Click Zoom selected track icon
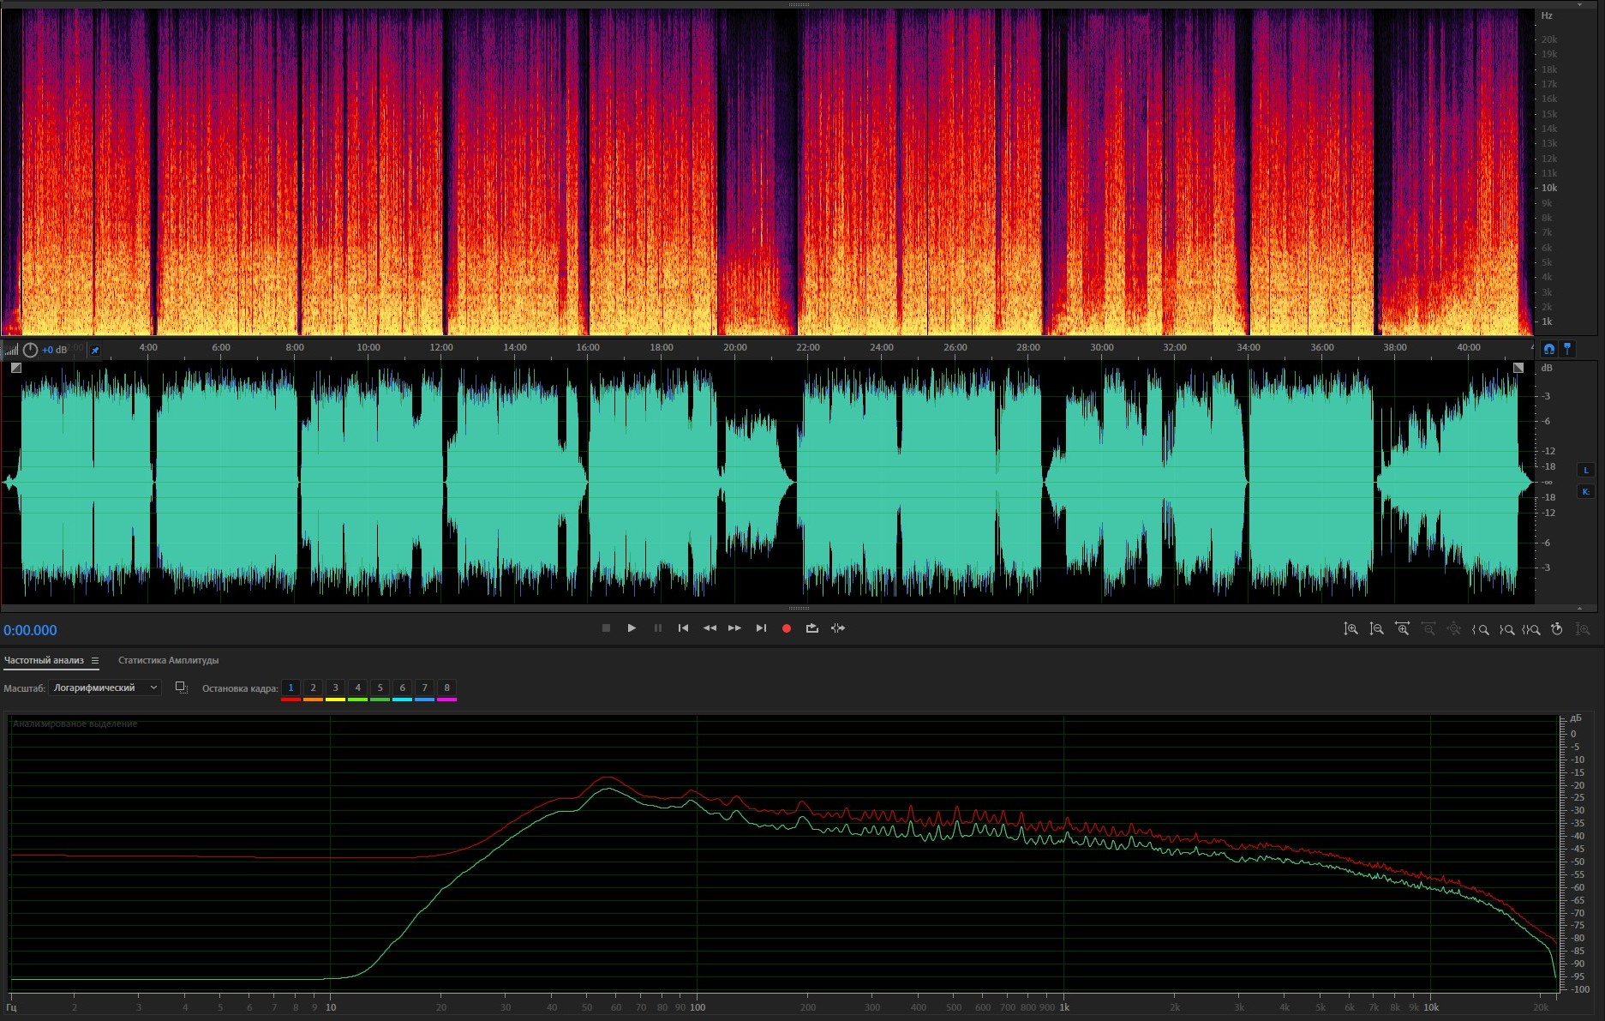This screenshot has height=1021, width=1605. click(1583, 629)
